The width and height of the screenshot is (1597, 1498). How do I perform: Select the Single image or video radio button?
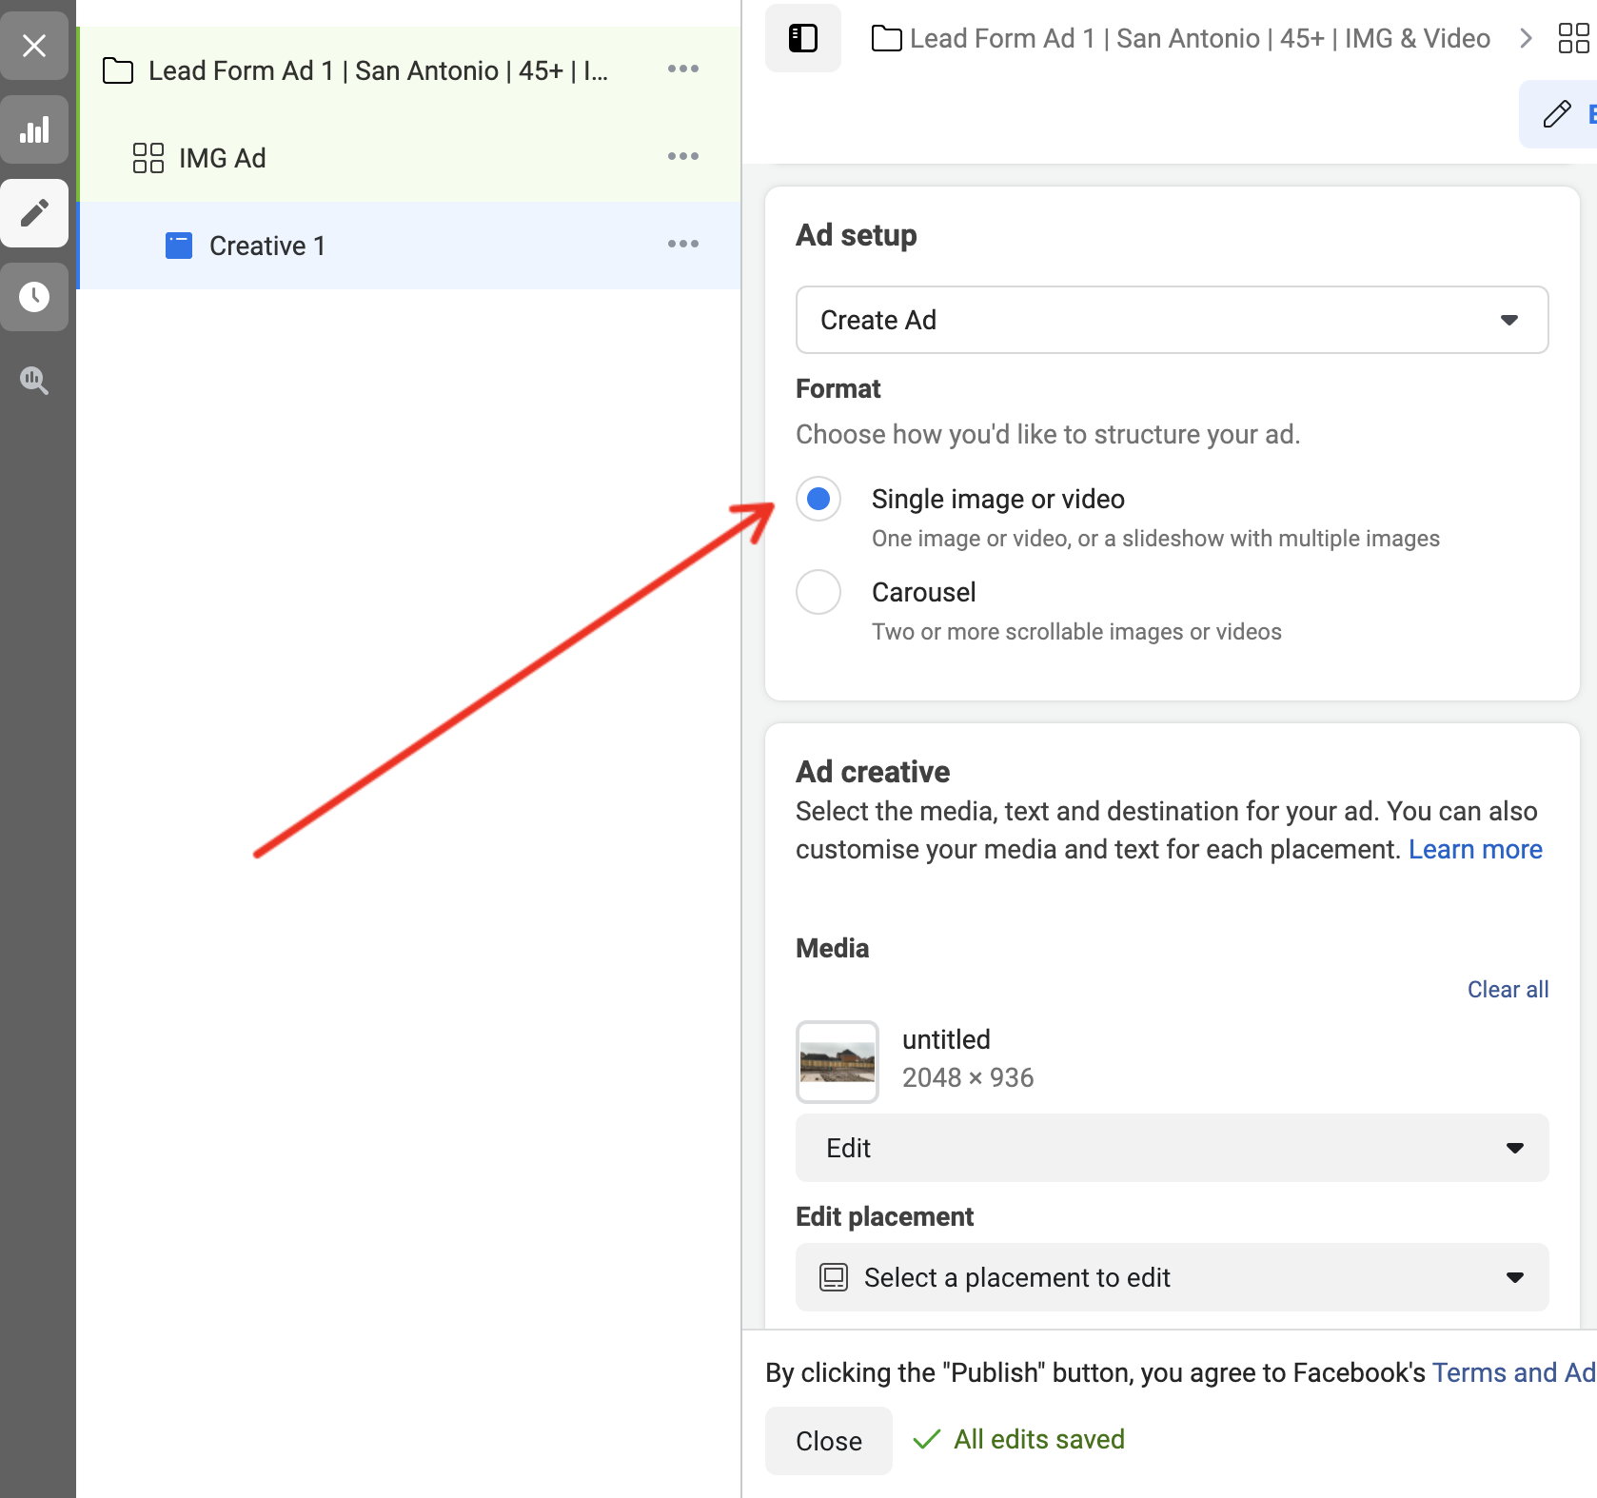(818, 499)
